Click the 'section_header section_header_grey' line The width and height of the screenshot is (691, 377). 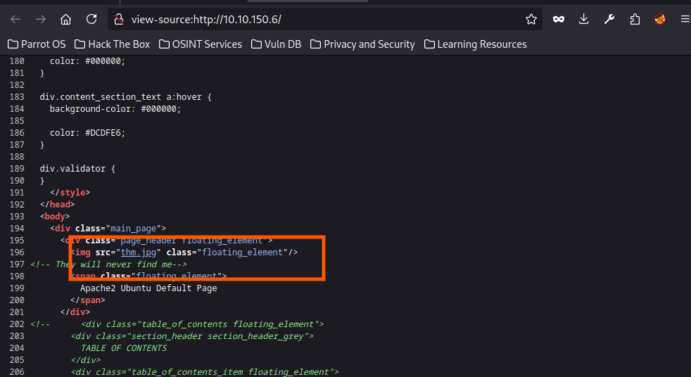pyautogui.click(x=192, y=336)
